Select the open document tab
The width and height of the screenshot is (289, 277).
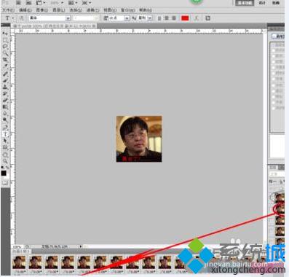(54, 26)
